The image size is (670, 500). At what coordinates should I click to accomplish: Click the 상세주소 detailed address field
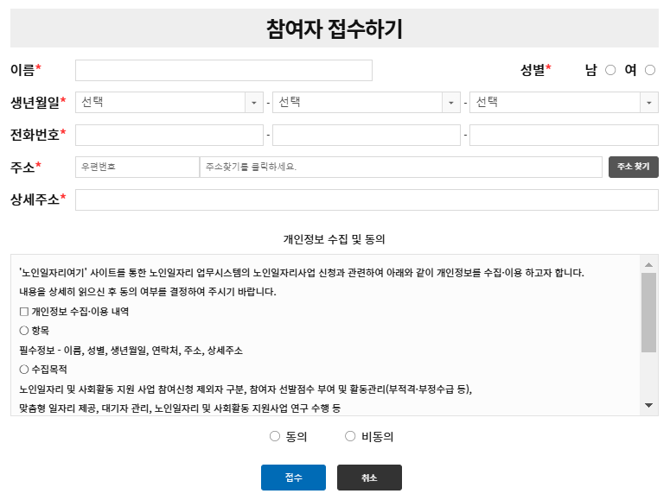pos(367,199)
